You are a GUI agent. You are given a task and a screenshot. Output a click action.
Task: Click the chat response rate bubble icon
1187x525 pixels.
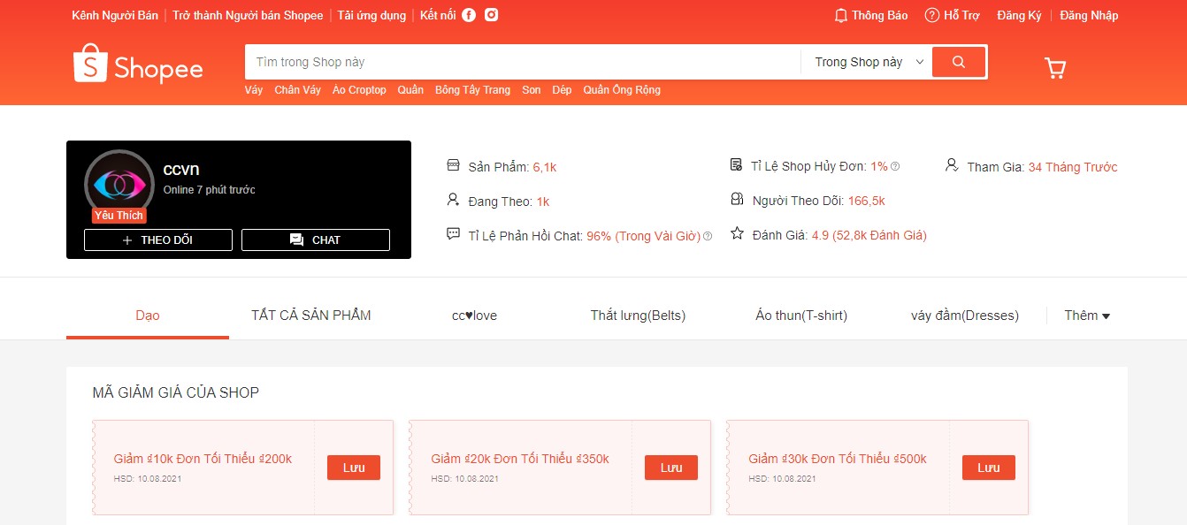[454, 234]
